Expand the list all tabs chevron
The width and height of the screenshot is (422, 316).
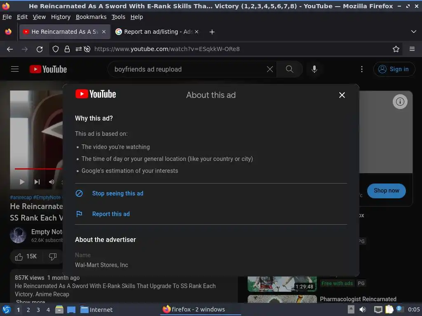[414, 32]
